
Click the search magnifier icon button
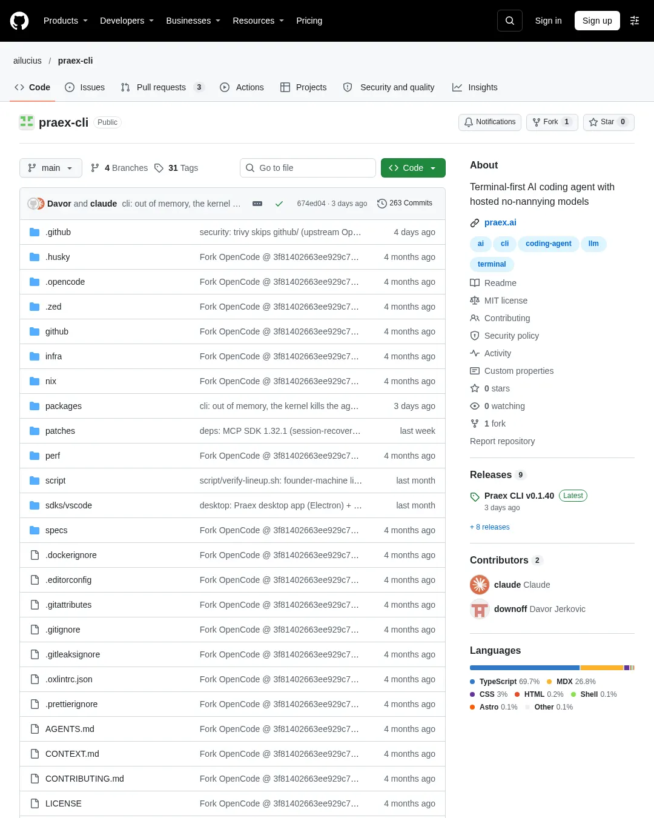[510, 21]
